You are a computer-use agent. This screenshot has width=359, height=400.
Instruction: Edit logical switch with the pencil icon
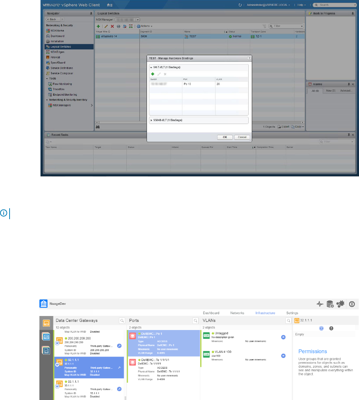[x=106, y=26]
